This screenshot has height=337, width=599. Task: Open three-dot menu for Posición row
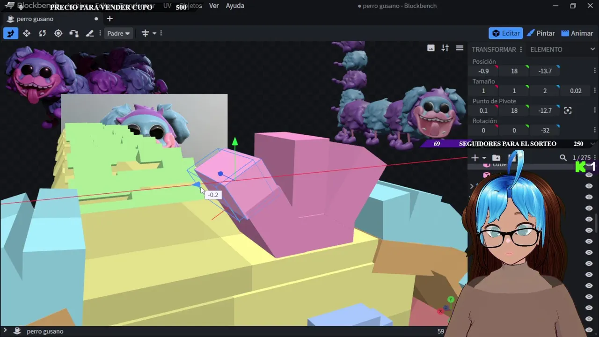click(x=595, y=71)
